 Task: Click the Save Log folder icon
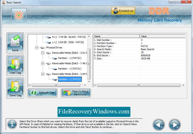15,88
